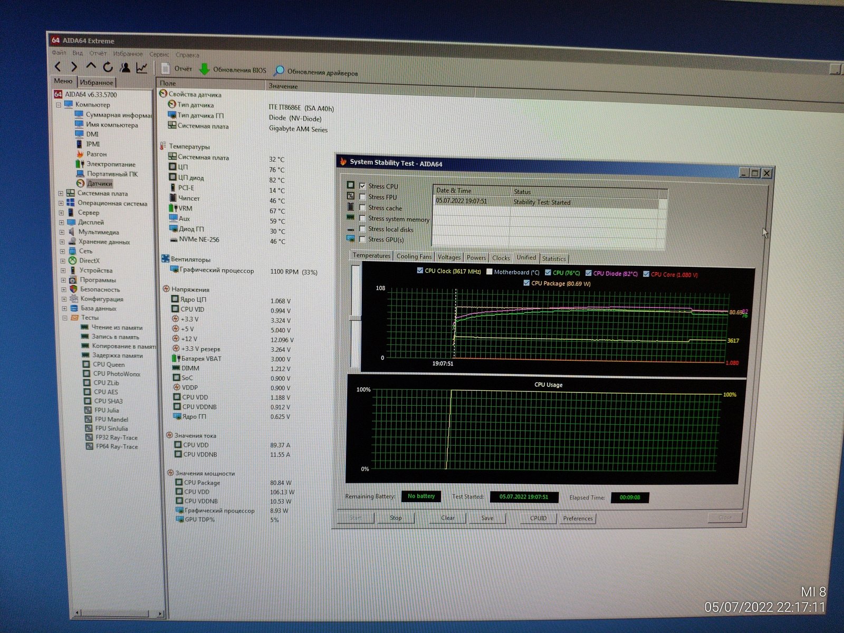Expand the Сеть tree node

[62, 251]
